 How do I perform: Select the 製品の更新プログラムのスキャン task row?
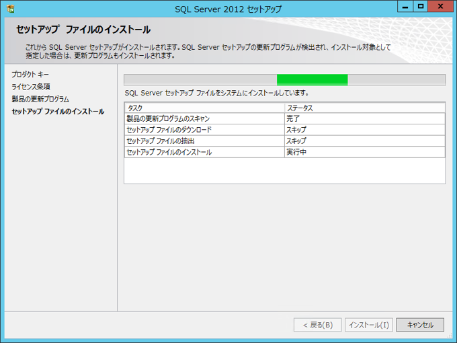[284, 119]
